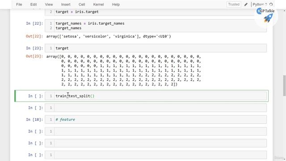
Task: Click the '# feature' comment cell
Action: tap(156, 119)
